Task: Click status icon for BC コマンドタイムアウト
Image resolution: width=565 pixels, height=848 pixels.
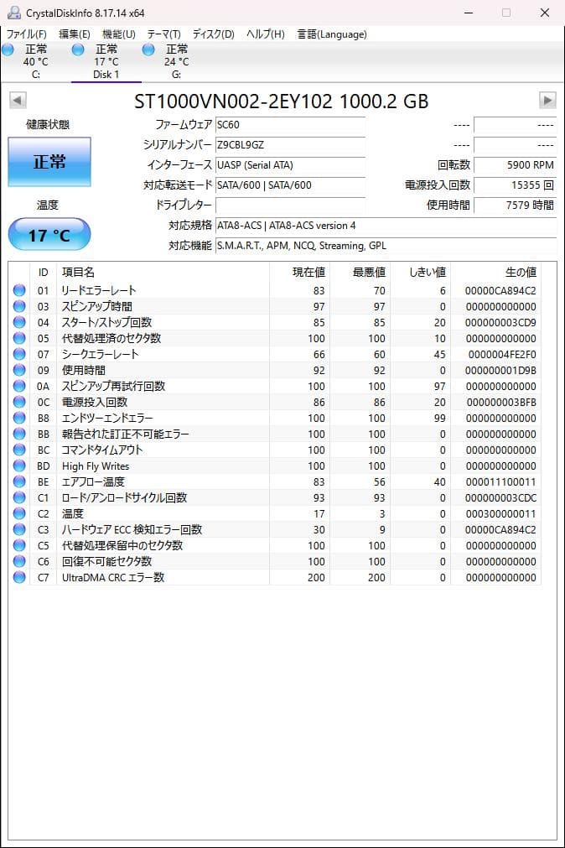Action: 19,450
